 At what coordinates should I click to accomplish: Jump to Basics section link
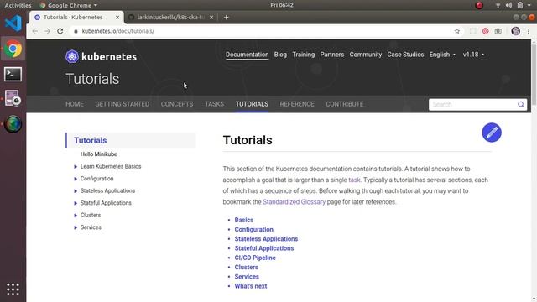[x=244, y=220]
